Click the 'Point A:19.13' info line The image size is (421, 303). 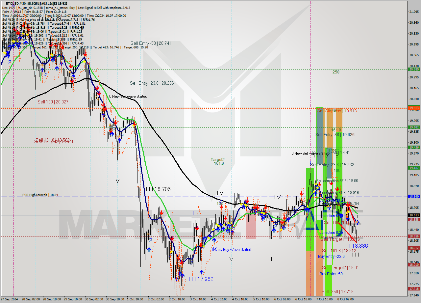(x=12, y=12)
